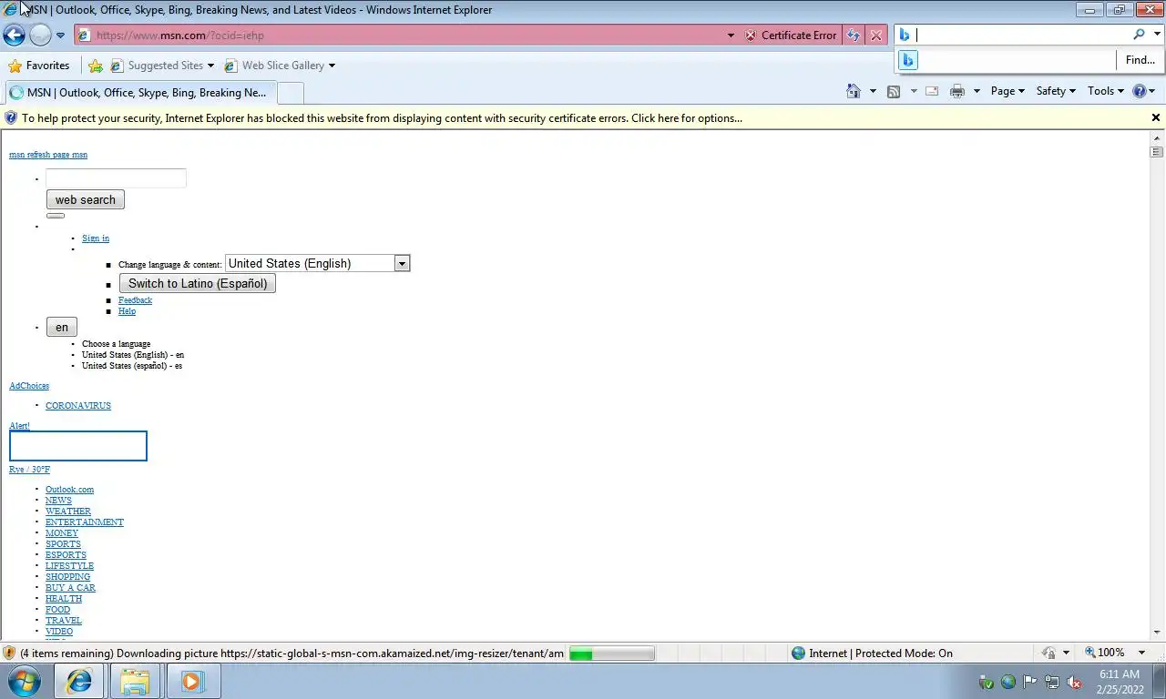The image size is (1166, 699).
Task: Click the Print icon
Action: pos(956,91)
